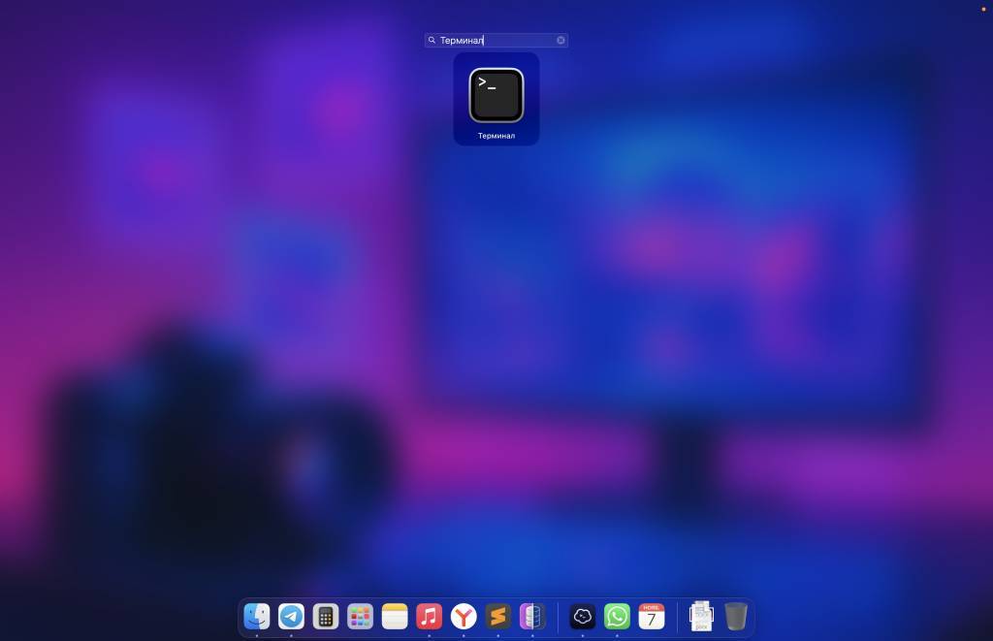Open Calendar showing date 7
Image resolution: width=993 pixels, height=641 pixels.
click(x=652, y=616)
